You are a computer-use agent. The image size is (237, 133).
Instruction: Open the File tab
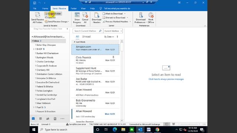tap(34, 8)
